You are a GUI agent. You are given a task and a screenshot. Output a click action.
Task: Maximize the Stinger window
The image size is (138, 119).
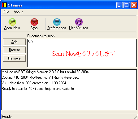pyautogui.click(x=127, y=5)
